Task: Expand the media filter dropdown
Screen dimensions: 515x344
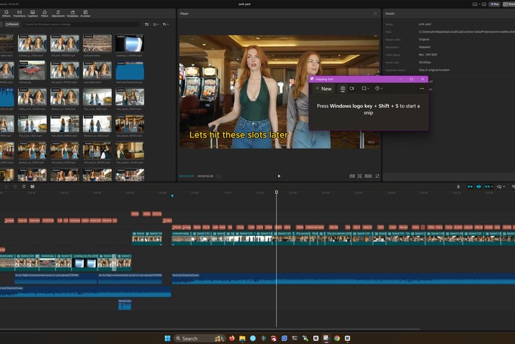Action: pyautogui.click(x=166, y=24)
